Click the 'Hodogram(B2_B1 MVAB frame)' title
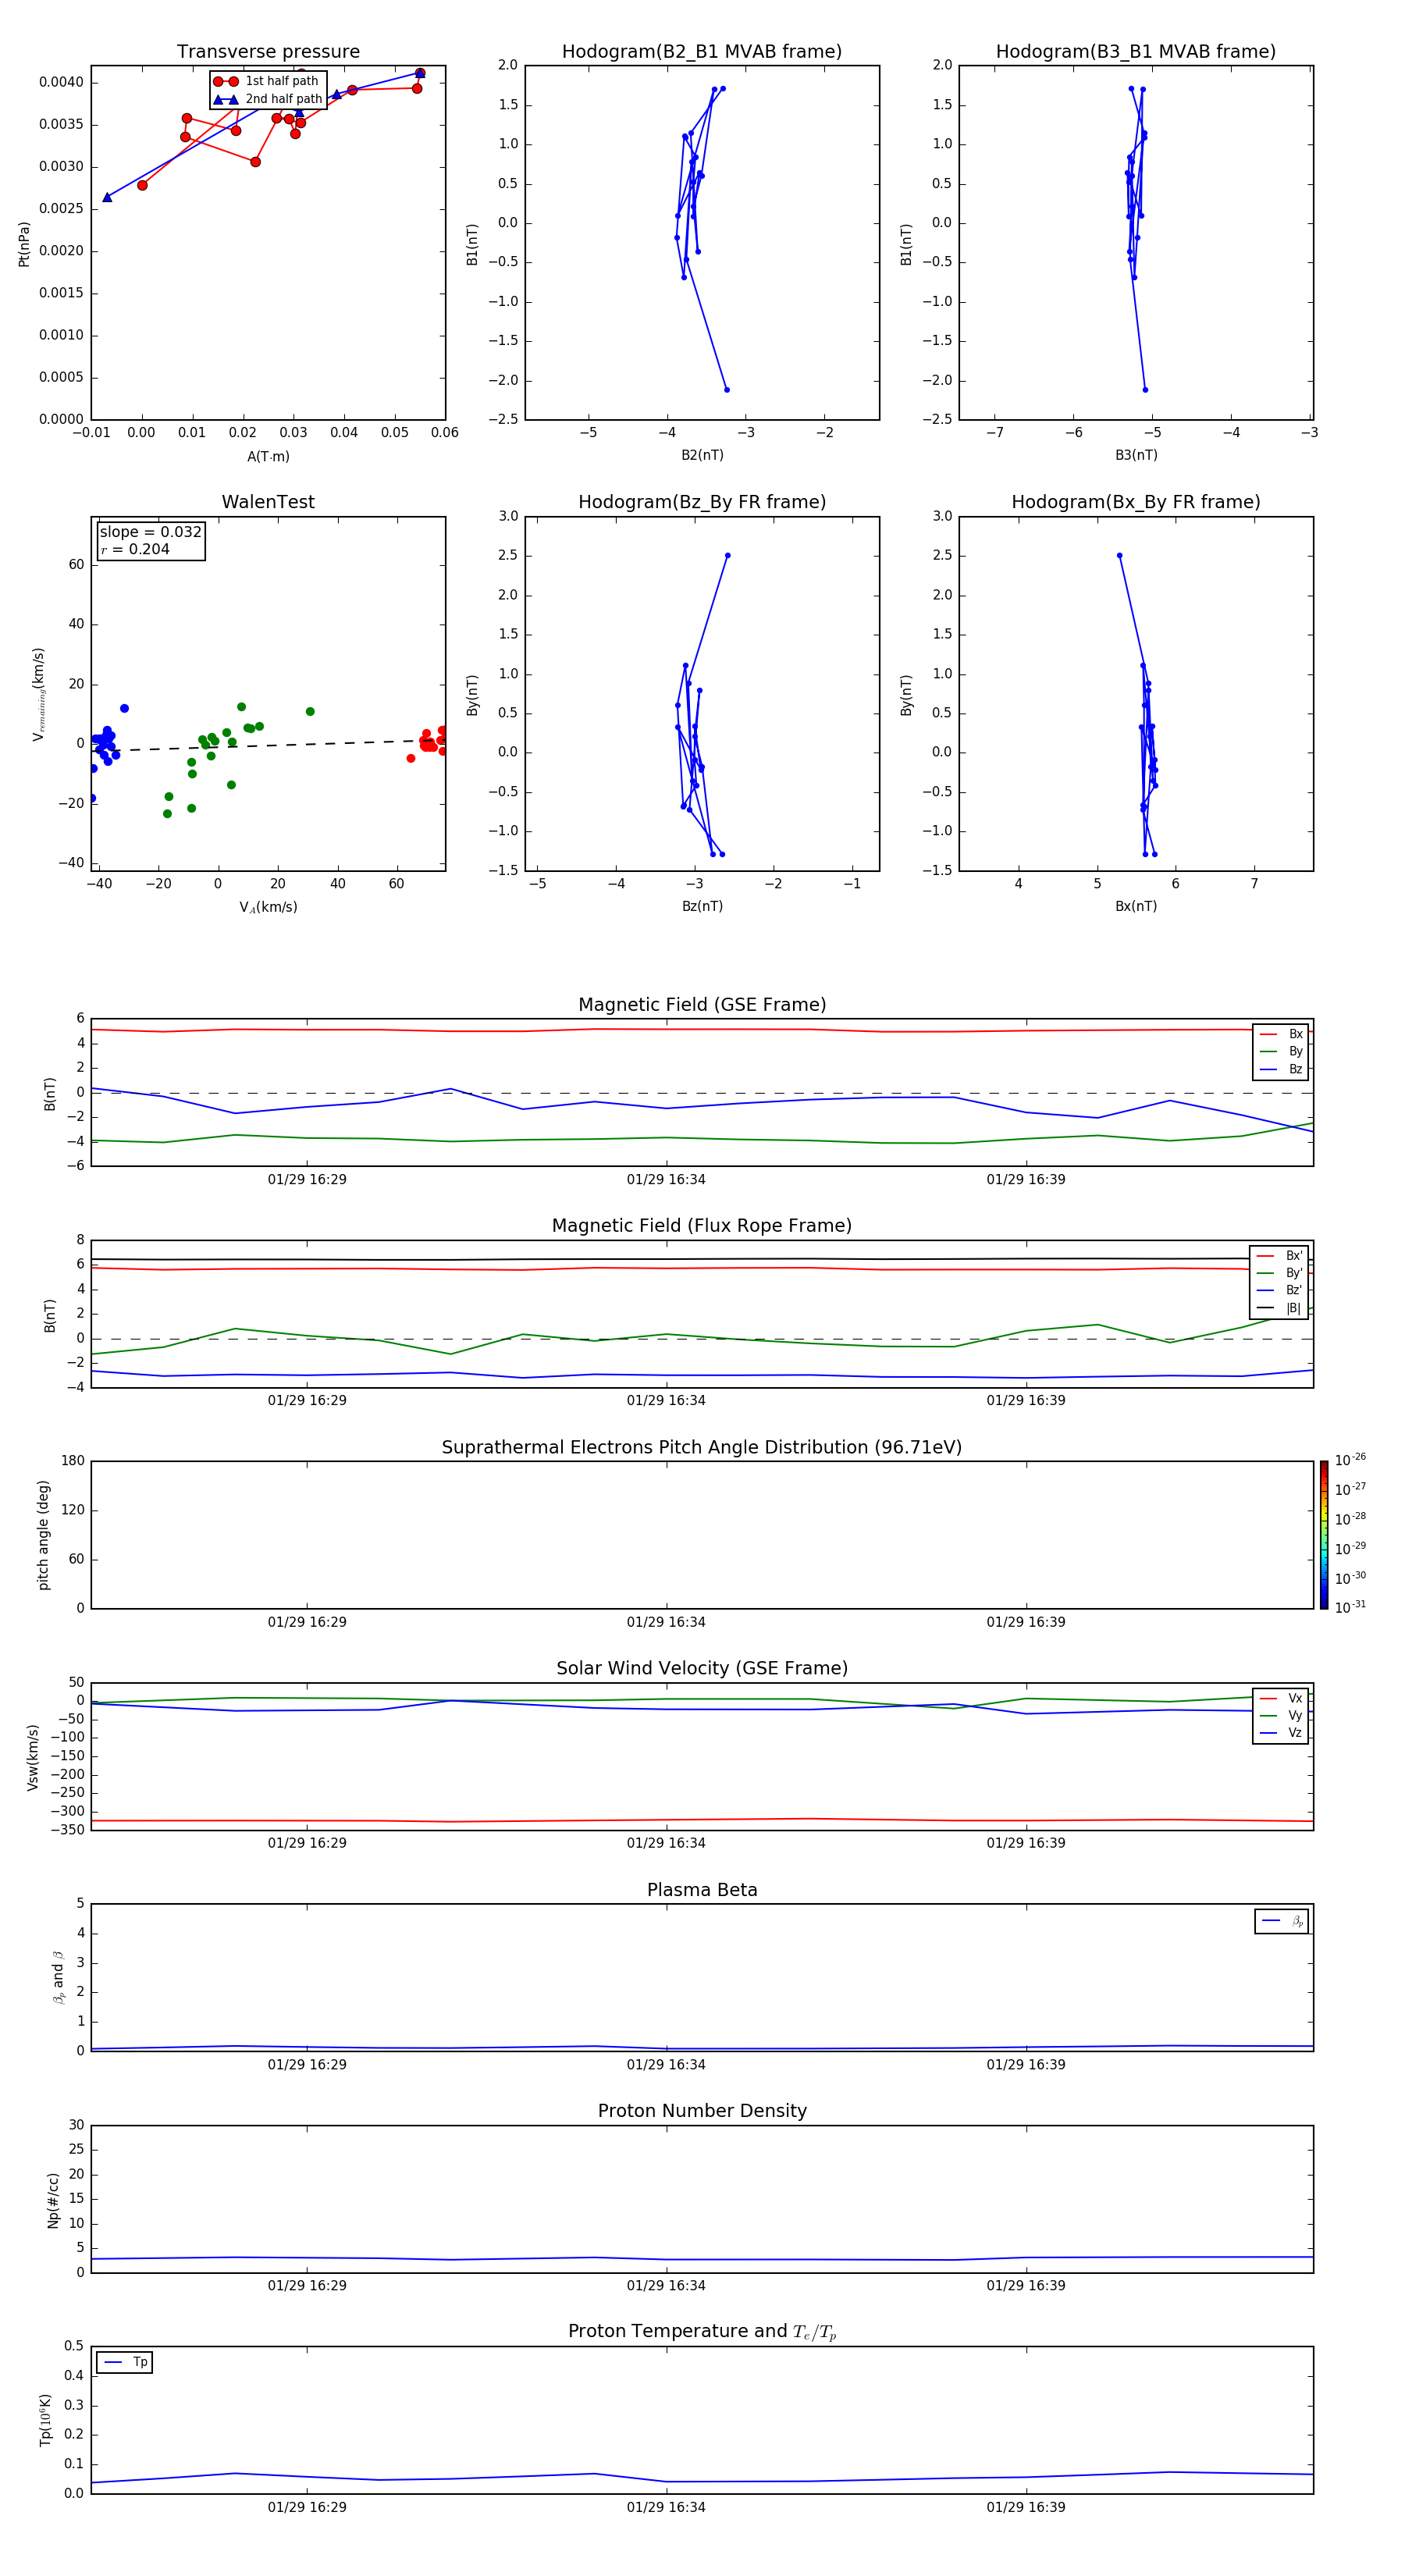The width and height of the screenshot is (1405, 2576). pos(701,52)
